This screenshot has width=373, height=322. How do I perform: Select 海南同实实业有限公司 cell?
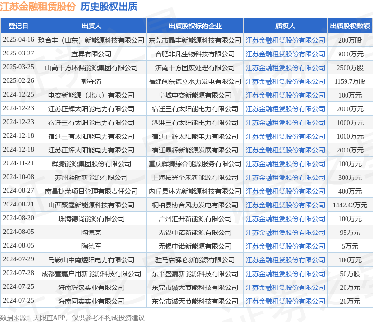(91, 301)
